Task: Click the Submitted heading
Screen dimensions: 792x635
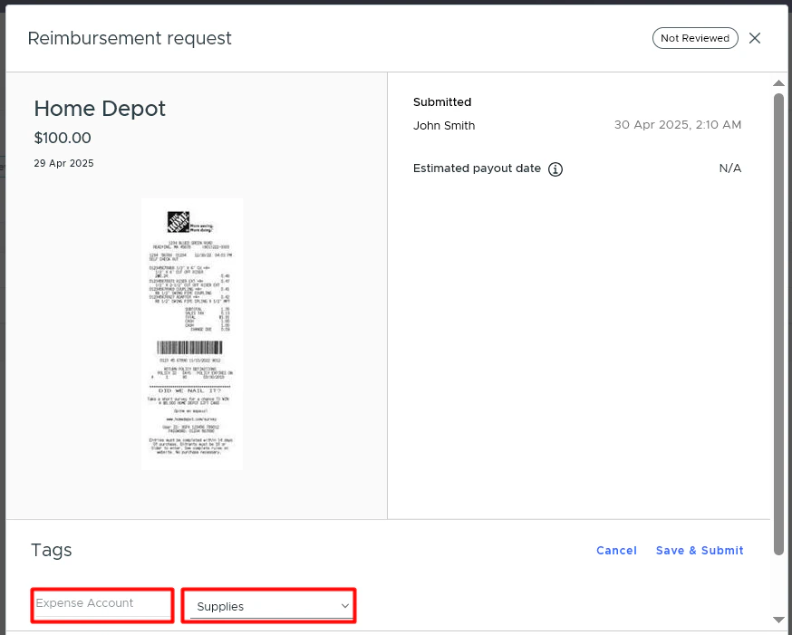Action: point(442,102)
